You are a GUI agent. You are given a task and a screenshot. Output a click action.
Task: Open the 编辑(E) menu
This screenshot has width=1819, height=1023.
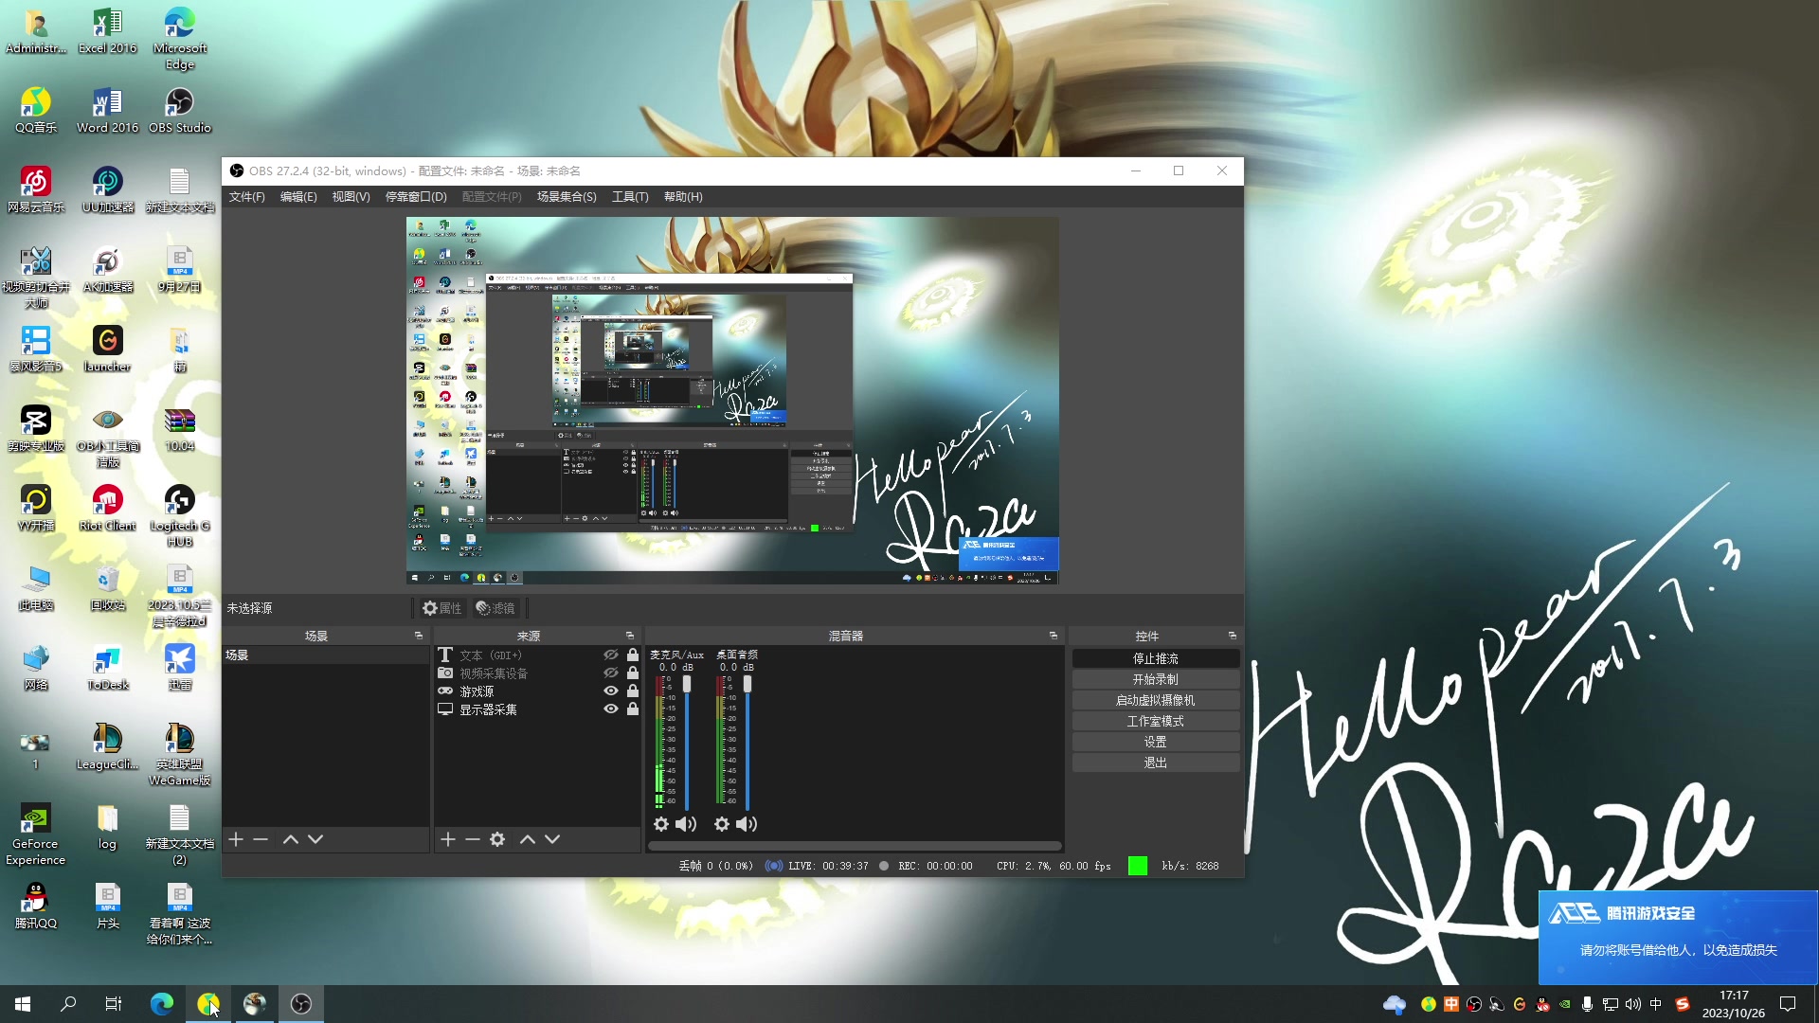click(x=298, y=197)
